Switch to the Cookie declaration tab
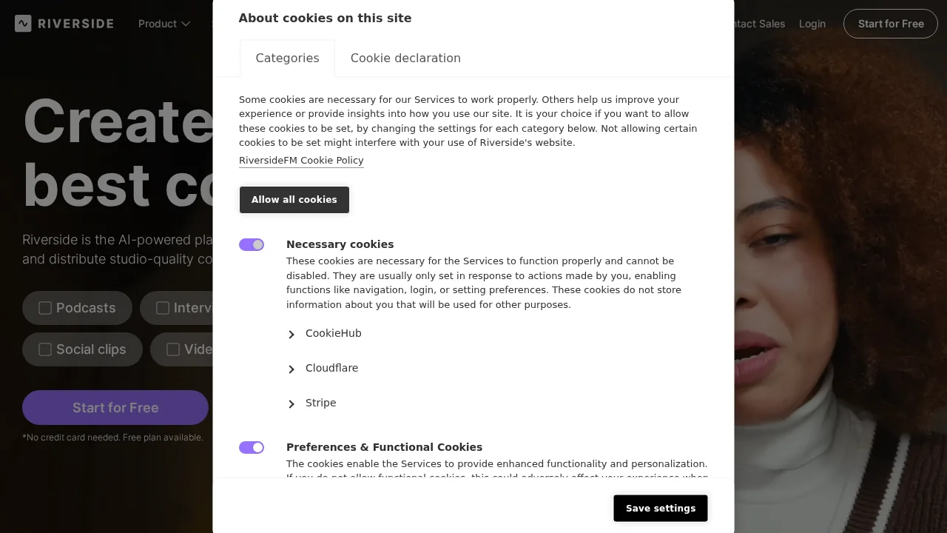Image resolution: width=947 pixels, height=533 pixels. (405, 58)
